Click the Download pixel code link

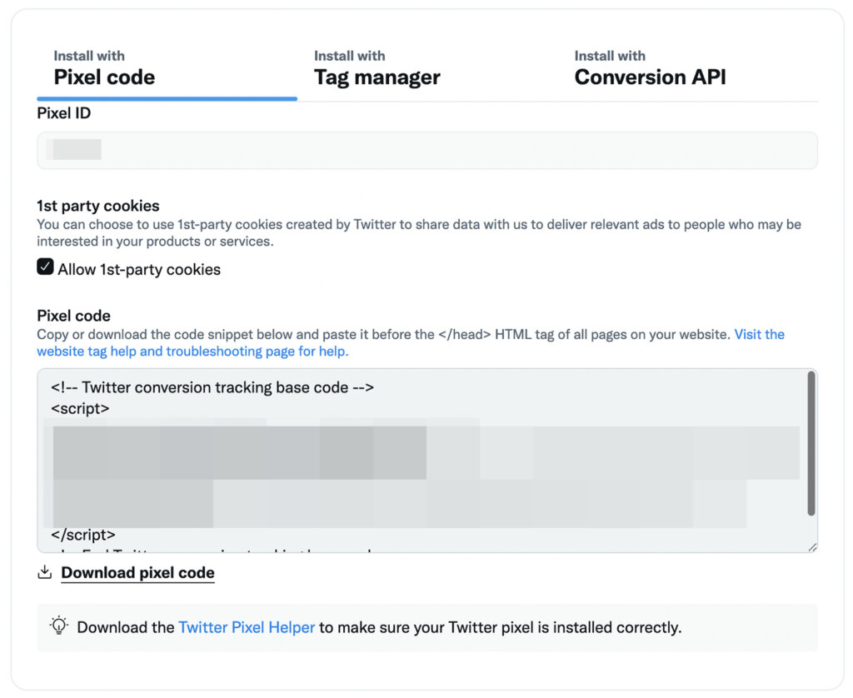pos(137,572)
